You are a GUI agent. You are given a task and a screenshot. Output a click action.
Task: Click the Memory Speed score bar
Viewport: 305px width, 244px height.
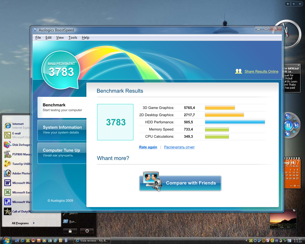point(217,129)
